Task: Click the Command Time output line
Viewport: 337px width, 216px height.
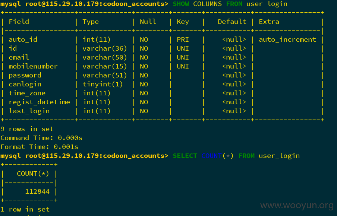Action: tap(41, 138)
